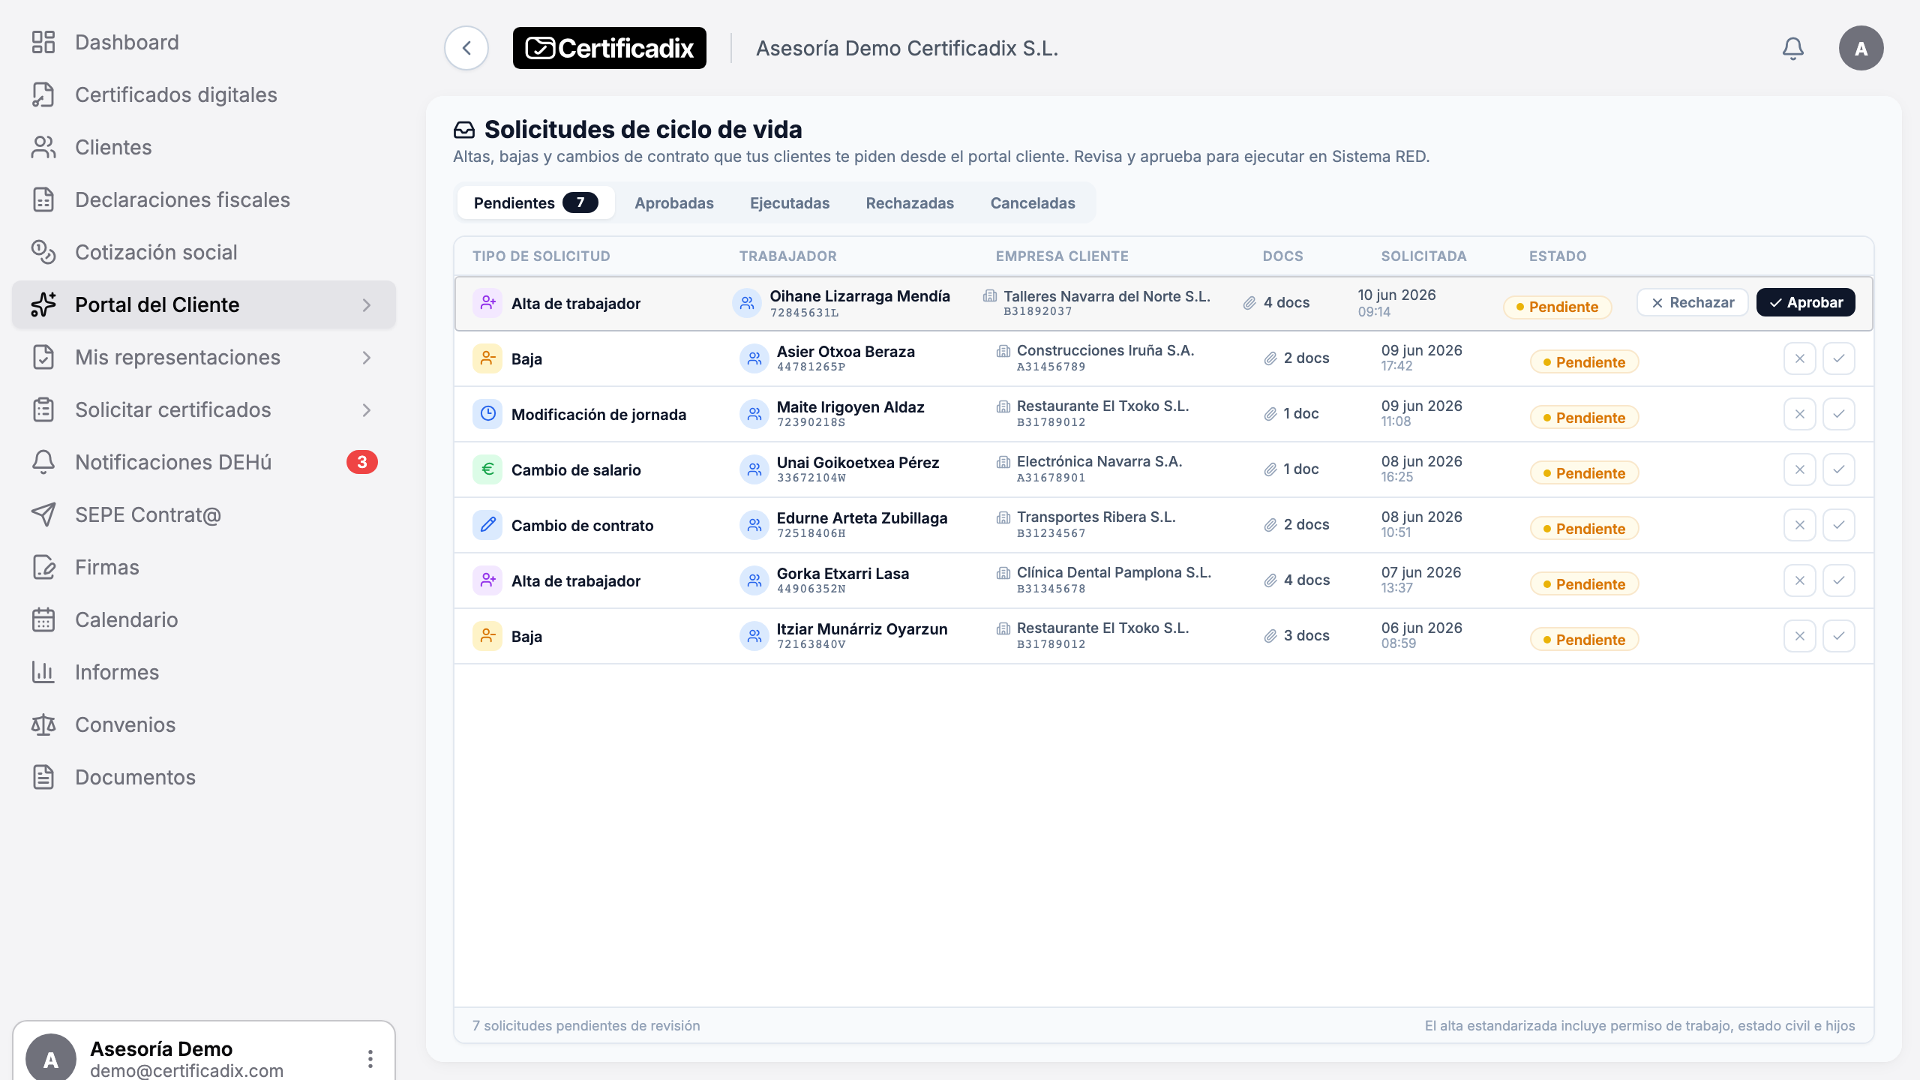Switch to Pendientes tab
Viewport: 1920px width, 1080px height.
[x=535, y=202]
